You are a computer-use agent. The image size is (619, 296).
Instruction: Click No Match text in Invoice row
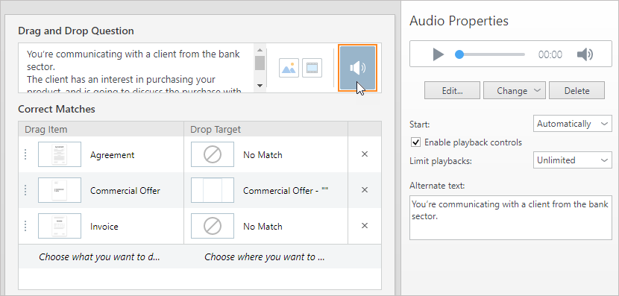click(263, 227)
